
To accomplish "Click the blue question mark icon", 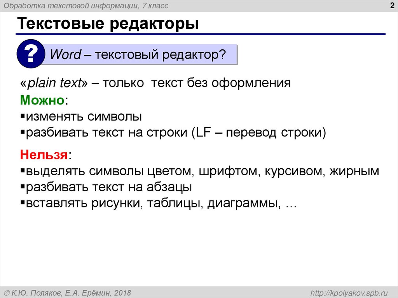I will point(31,54).
